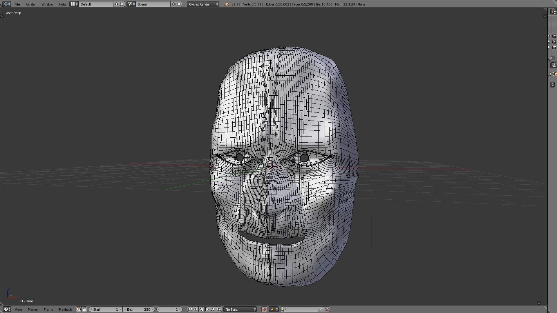Open the Cycles Render engine dropdown
Viewport: 557px width, 313px height.
[x=203, y=4]
